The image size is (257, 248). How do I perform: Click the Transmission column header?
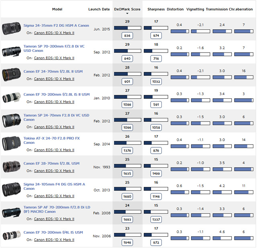[x=217, y=9]
